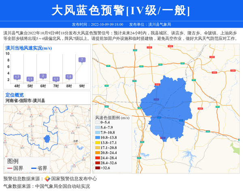243x191 pixels.
Task: Click the 风速色值图例 (m/s) legend title
Action: 112,118
